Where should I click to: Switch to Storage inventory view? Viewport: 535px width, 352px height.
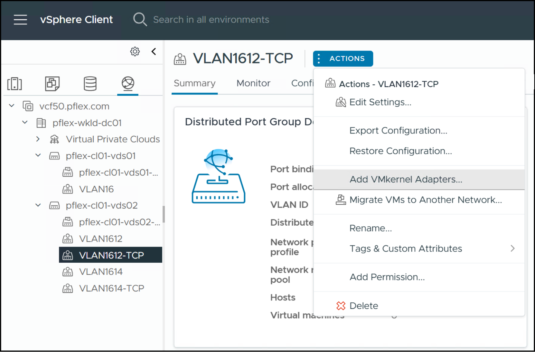click(90, 83)
